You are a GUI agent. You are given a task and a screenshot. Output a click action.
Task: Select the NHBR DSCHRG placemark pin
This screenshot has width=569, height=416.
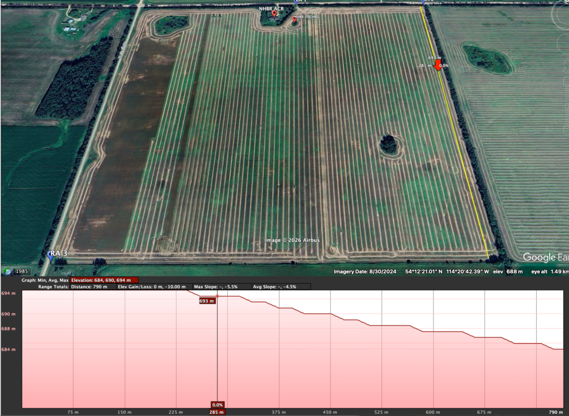pos(295,20)
